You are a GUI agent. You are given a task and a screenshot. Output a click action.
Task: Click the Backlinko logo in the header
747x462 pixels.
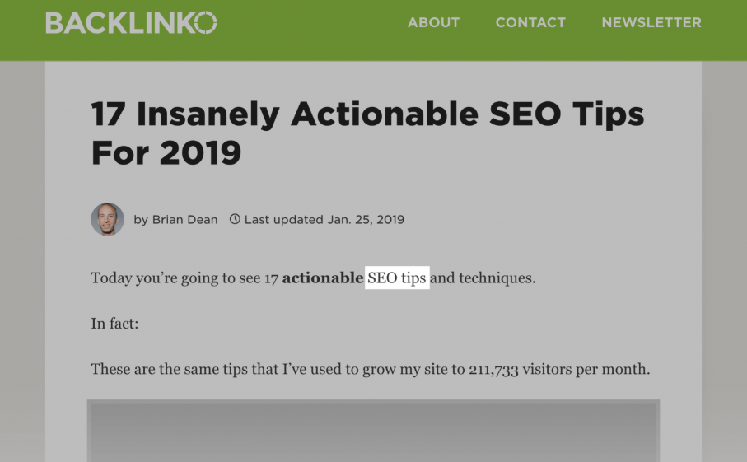click(x=131, y=23)
